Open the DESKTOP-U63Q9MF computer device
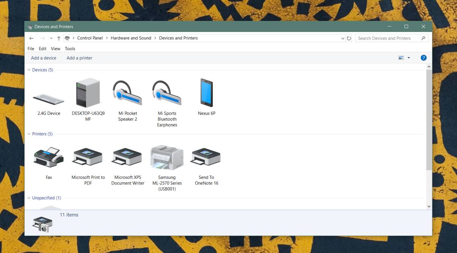This screenshot has height=253, width=457. (88, 93)
